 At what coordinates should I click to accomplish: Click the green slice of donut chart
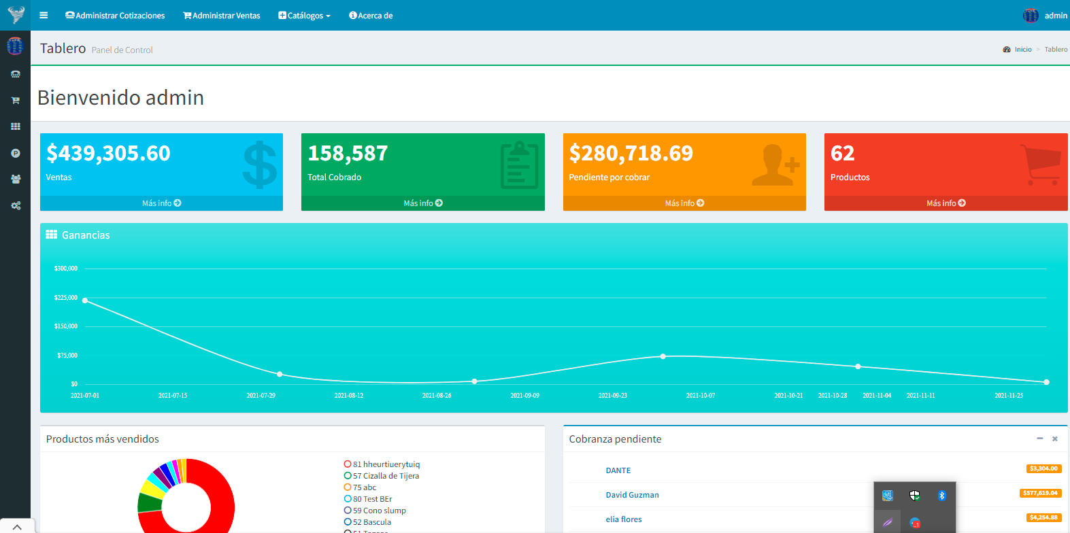148,503
